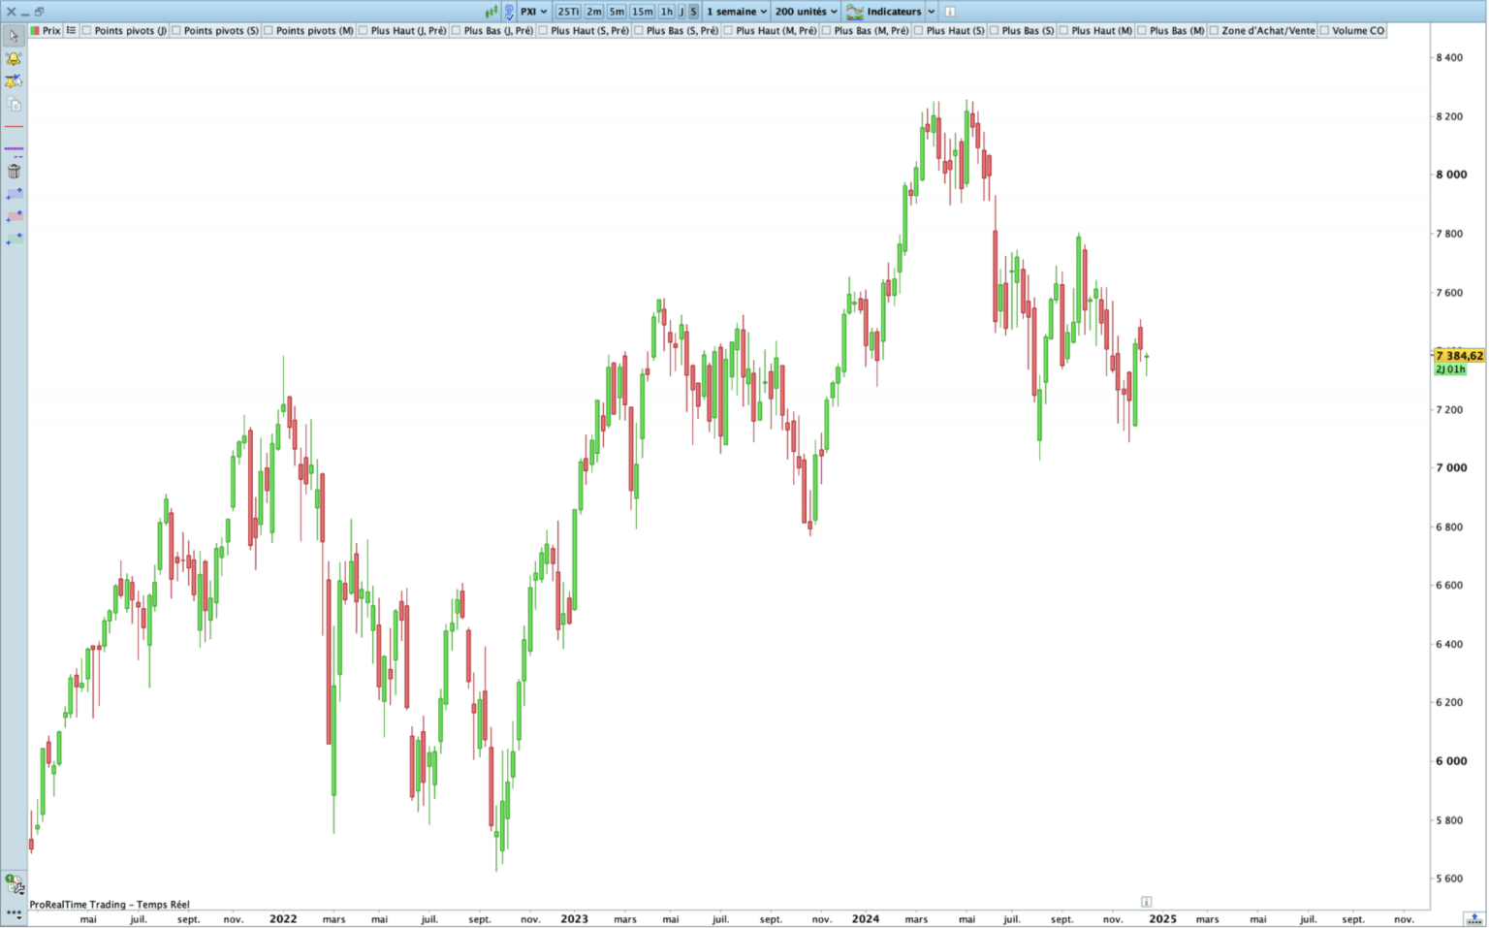Enable the Points pivots (J) checkbox
1489x928 pixels.
tap(87, 31)
